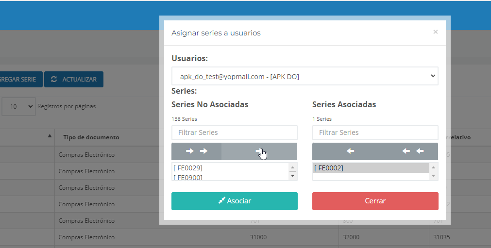The image size is (491, 248).
Task: Close the dialog with the X icon
Action: tap(435, 32)
